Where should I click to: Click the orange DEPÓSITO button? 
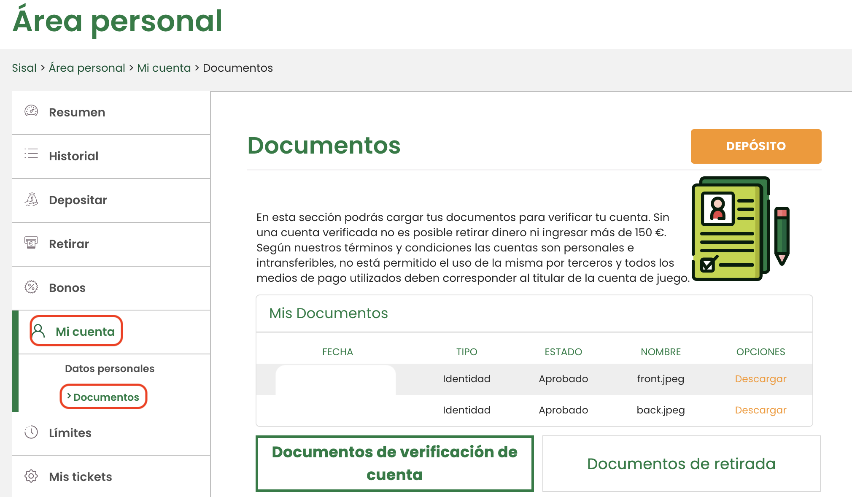756,146
